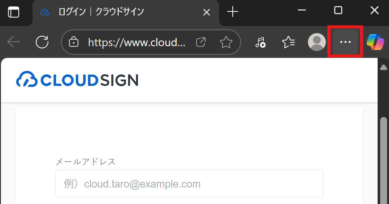Open Copilot sidebar icon
The width and height of the screenshot is (389, 204).
coord(375,42)
